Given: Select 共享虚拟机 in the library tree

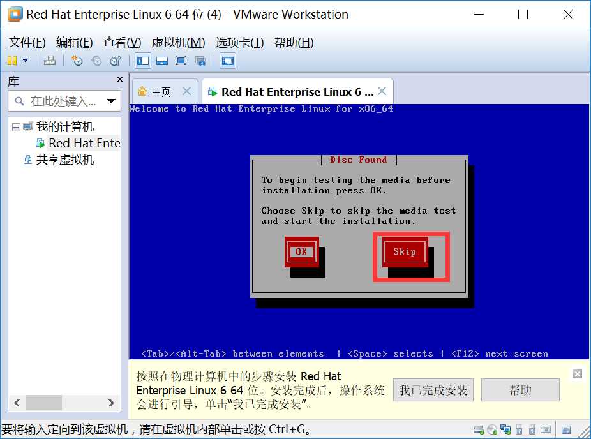Looking at the screenshot, I should (65, 160).
